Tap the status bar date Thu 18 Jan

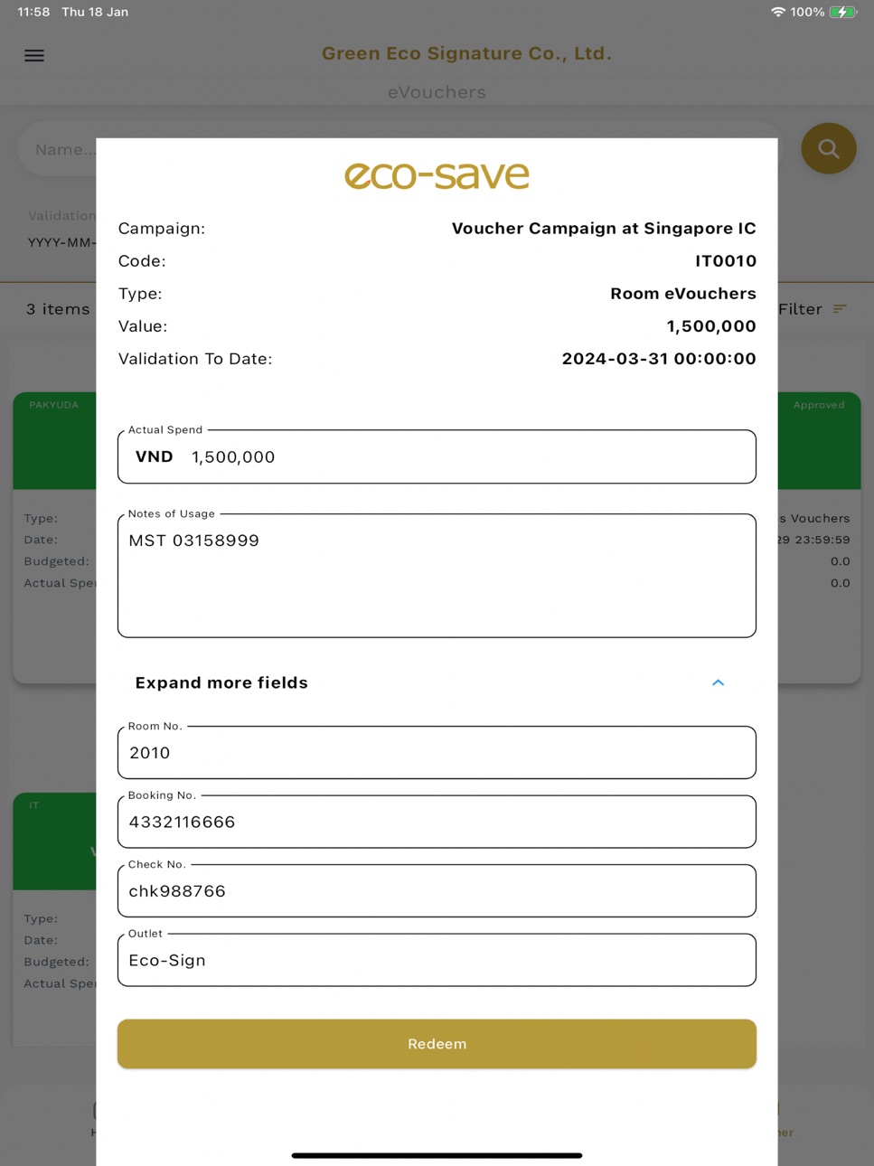(95, 12)
